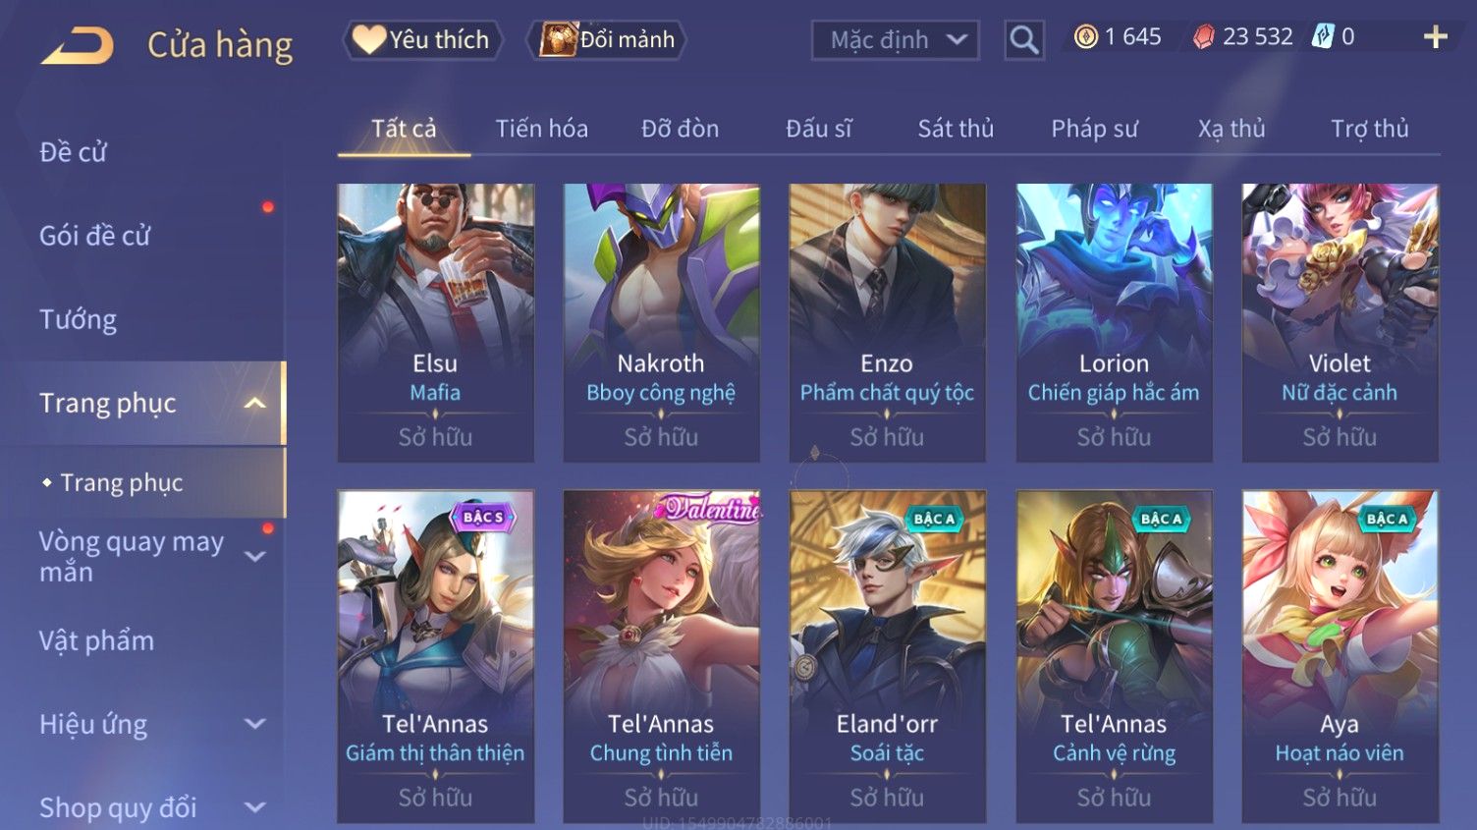
Task: Select the Aya Hoạt náo viên skin
Action: [1340, 656]
